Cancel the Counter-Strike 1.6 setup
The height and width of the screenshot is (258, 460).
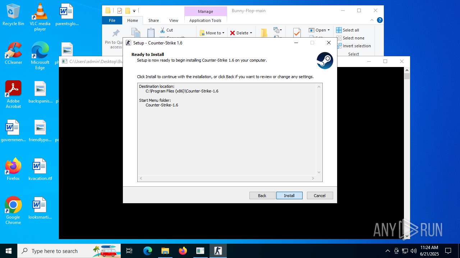(x=320, y=196)
